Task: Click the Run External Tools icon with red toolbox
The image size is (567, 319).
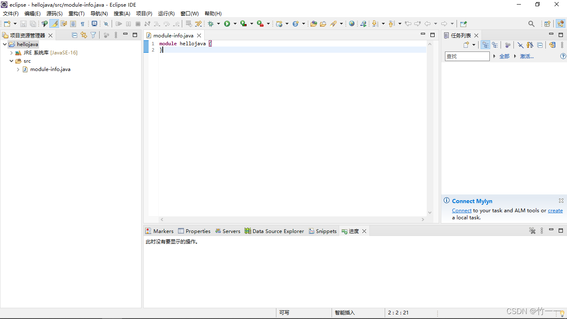Action: tap(260, 24)
